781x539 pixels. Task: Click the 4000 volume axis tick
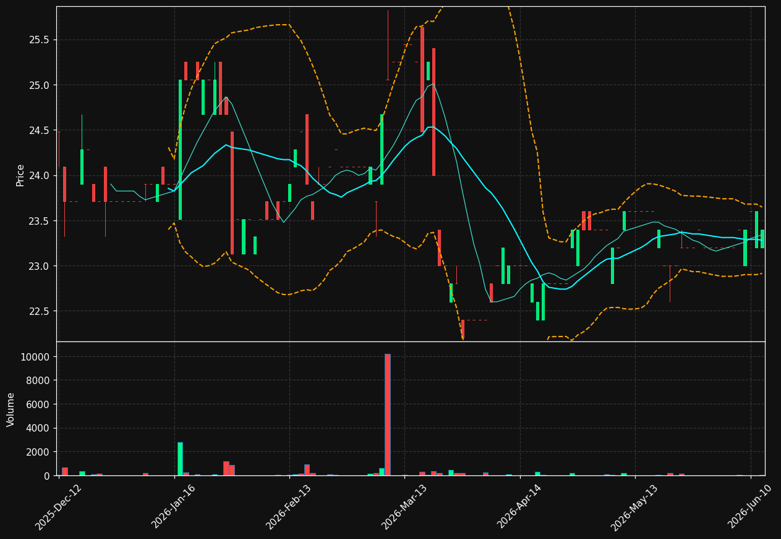(x=39, y=428)
